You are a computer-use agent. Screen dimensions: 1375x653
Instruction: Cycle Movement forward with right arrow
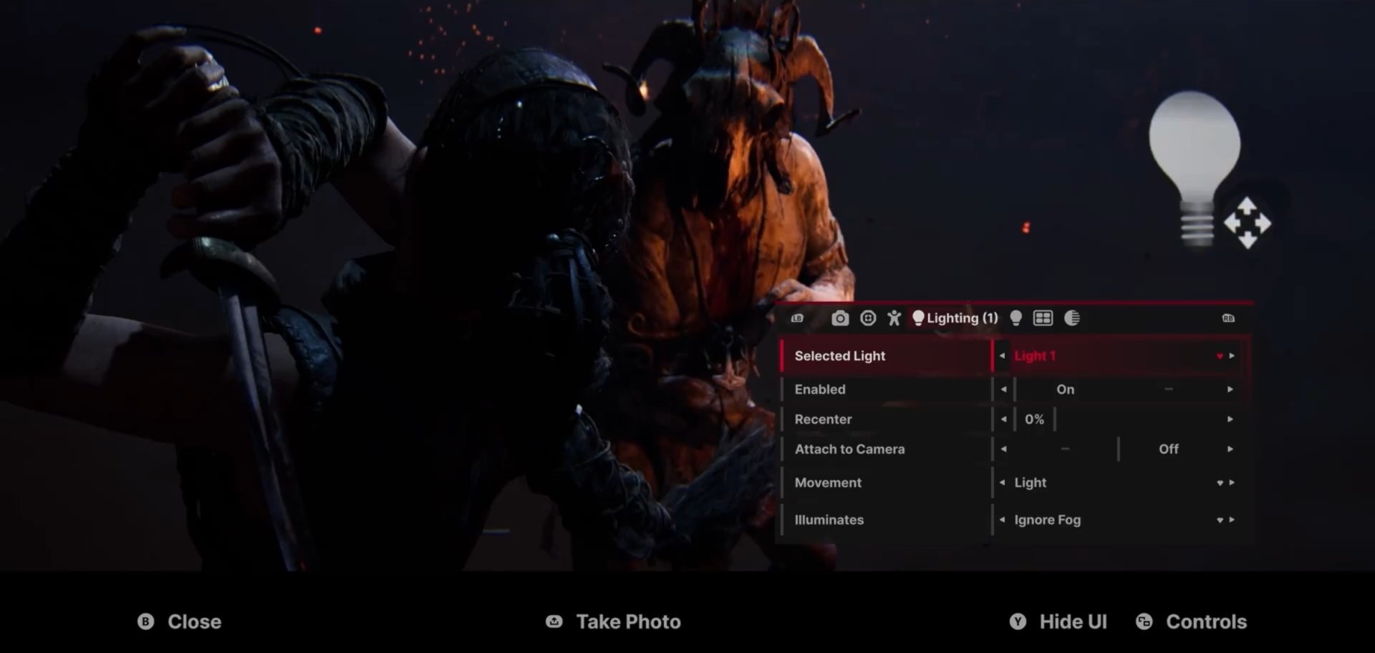1232,483
